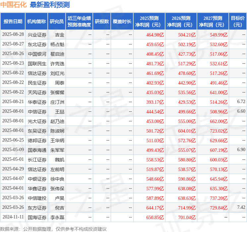Click the 2026预测净利润 column header

click(181, 22)
